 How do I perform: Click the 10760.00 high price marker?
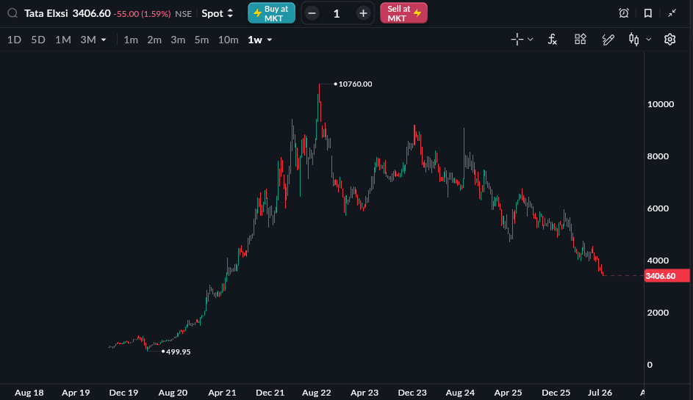(x=356, y=84)
